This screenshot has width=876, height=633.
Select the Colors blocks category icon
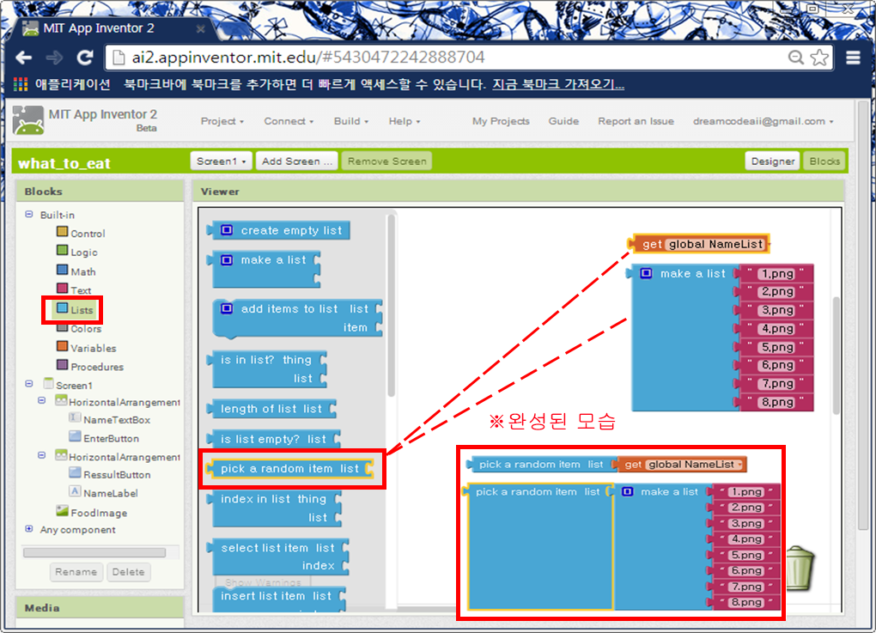tap(62, 328)
